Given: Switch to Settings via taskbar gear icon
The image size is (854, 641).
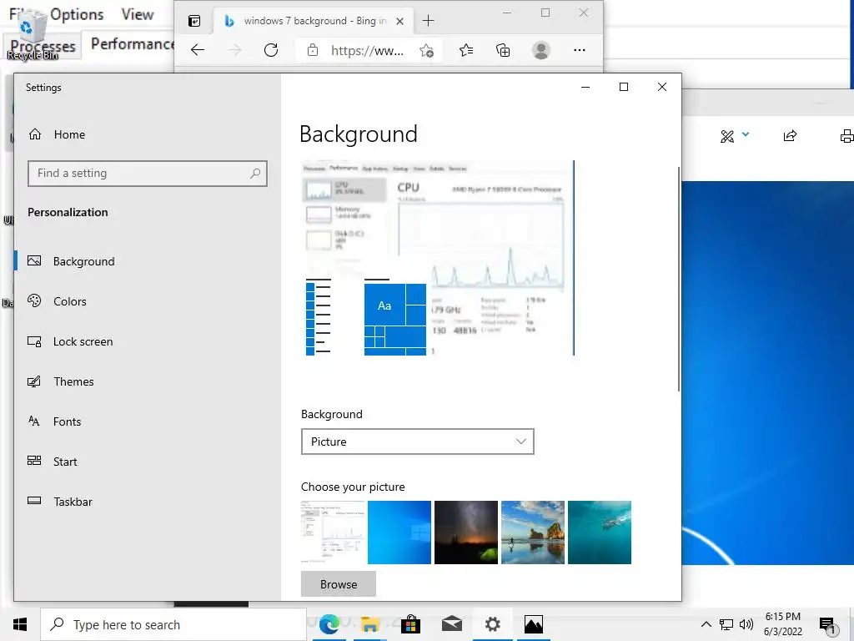Looking at the screenshot, I should pyautogui.click(x=492, y=624).
